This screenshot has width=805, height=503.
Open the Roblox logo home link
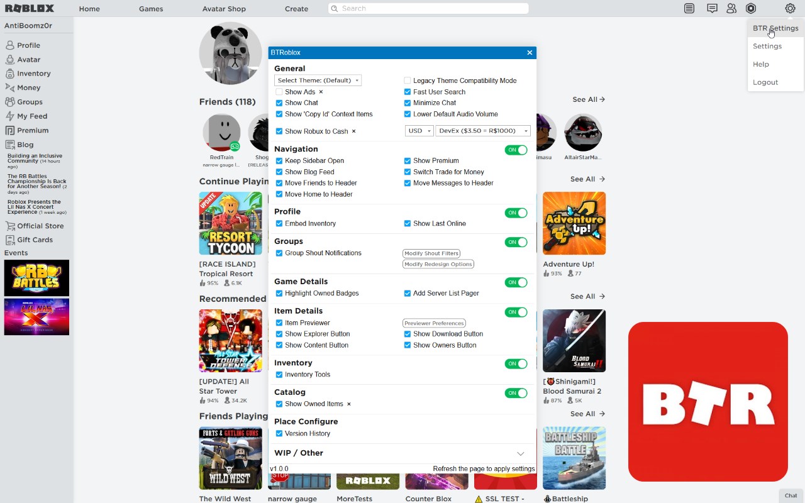click(30, 8)
